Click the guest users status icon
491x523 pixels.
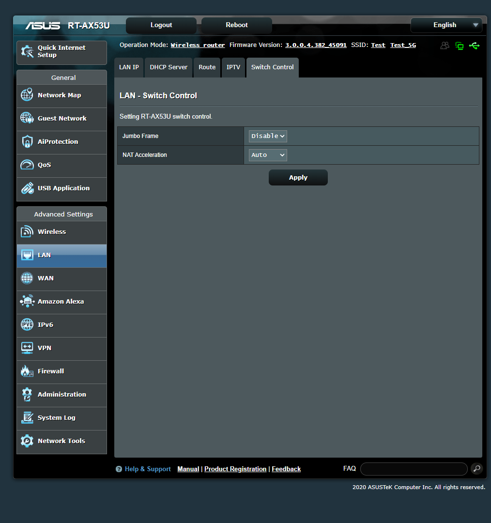(x=445, y=46)
